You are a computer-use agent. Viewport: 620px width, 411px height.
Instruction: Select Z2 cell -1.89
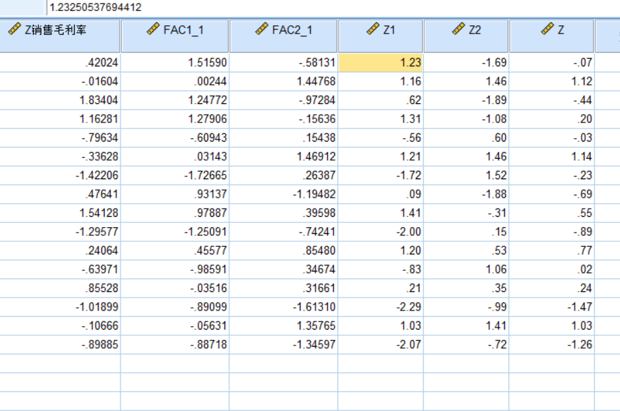pos(466,100)
